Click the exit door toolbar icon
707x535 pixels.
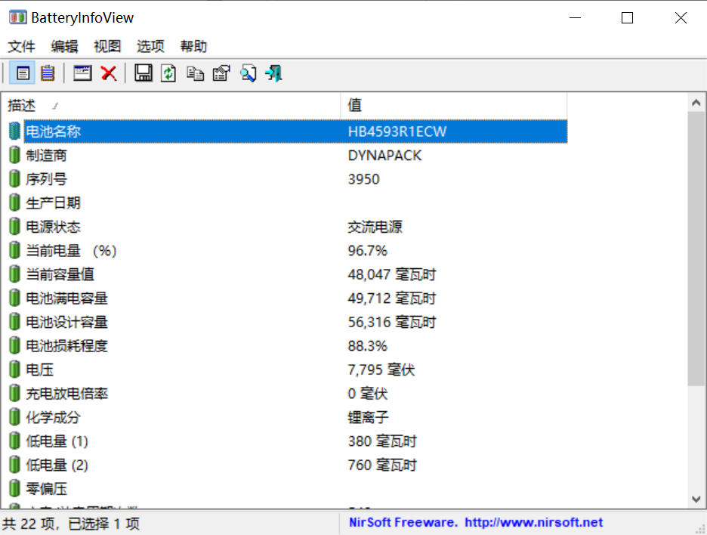click(273, 73)
